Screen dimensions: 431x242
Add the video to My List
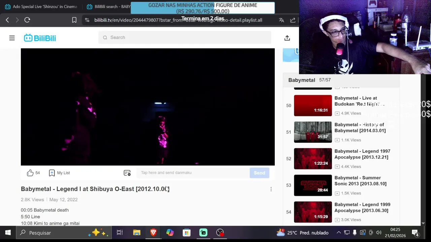[x=59, y=173]
